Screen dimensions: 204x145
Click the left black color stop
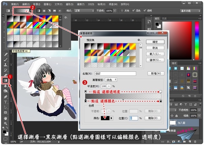[86, 101]
